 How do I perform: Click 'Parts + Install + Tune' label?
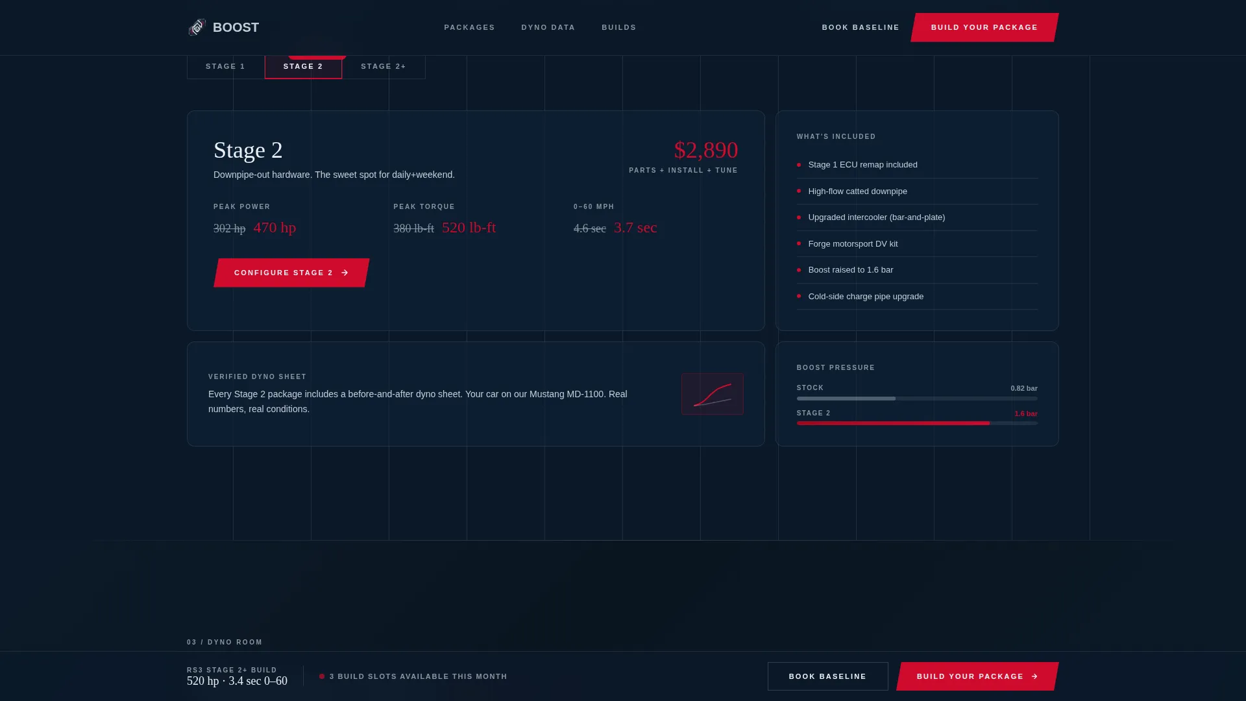click(x=683, y=170)
